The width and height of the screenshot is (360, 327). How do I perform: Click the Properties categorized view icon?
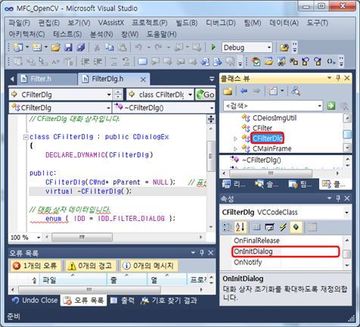[227, 227]
